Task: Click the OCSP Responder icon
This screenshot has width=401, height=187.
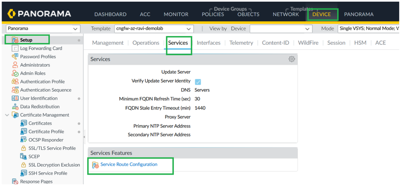Action: tap(23, 140)
